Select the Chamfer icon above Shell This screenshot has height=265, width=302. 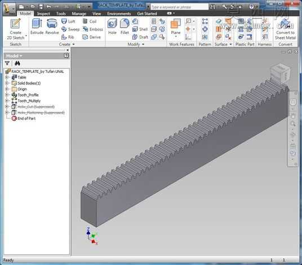[x=135, y=21]
